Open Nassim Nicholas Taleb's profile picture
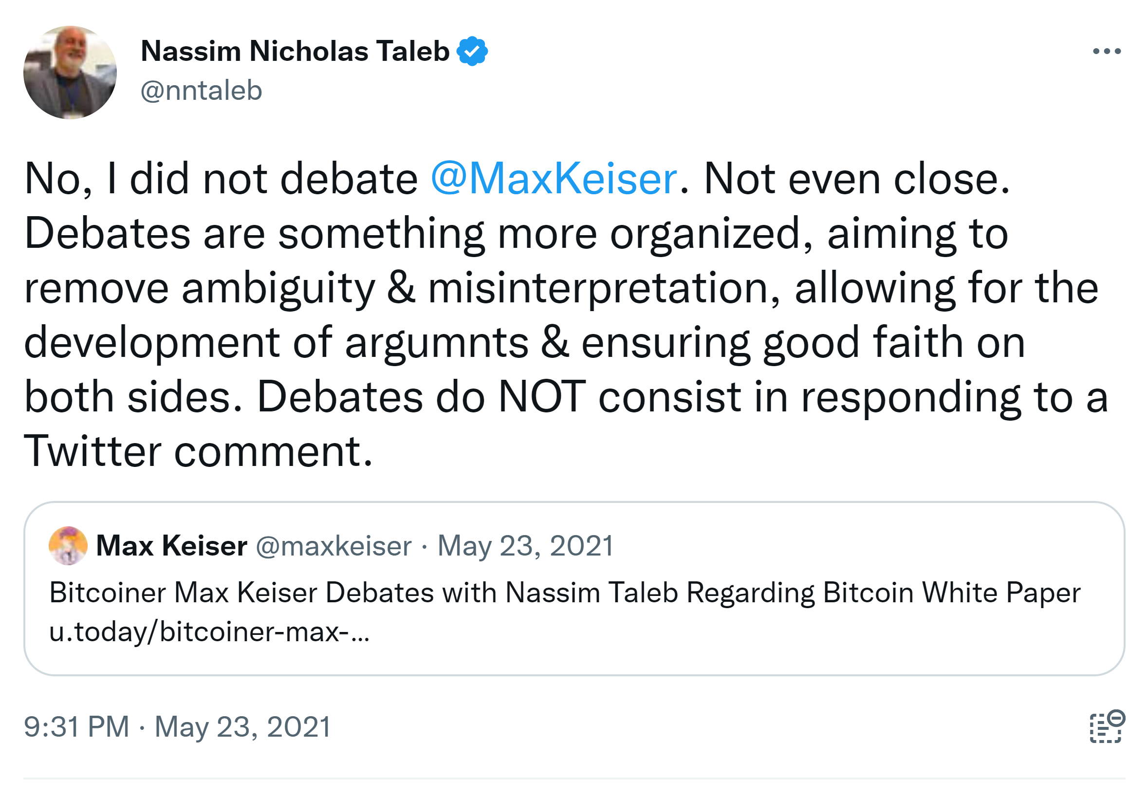This screenshot has height=798, width=1147. [x=70, y=73]
